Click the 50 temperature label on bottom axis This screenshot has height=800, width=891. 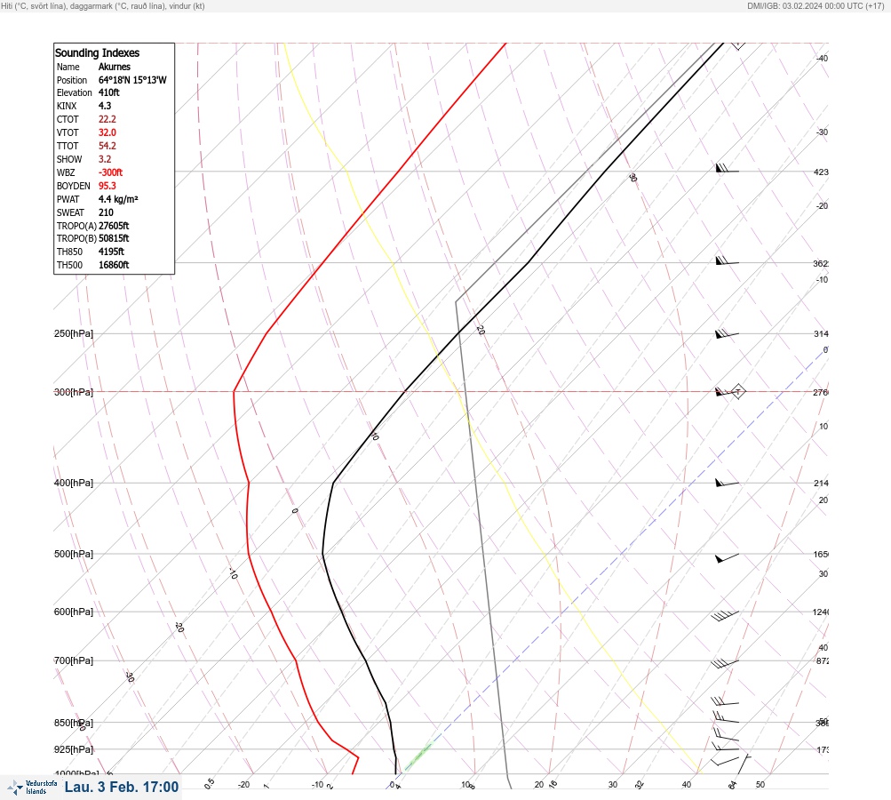760,785
